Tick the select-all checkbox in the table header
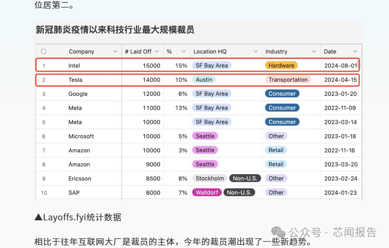 tap(44, 52)
